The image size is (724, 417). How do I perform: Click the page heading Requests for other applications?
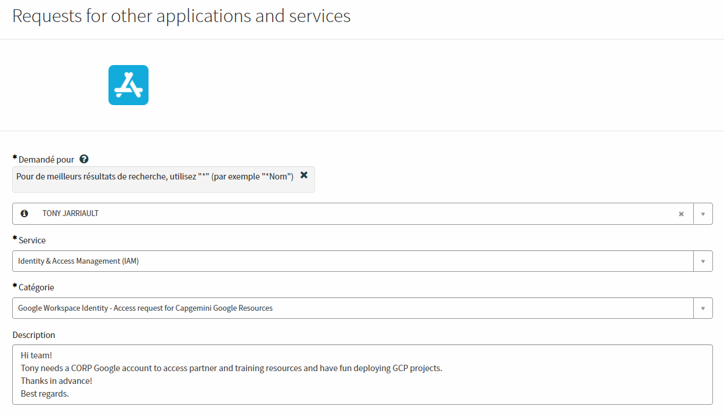181,16
